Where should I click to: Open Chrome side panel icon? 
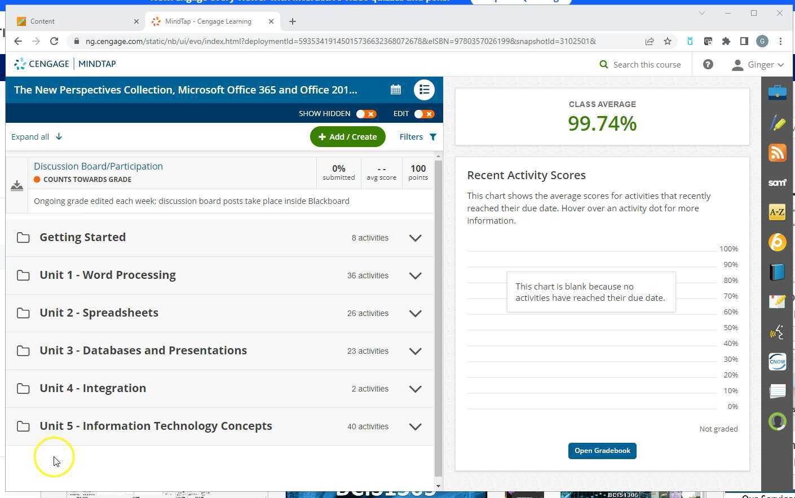tap(744, 41)
